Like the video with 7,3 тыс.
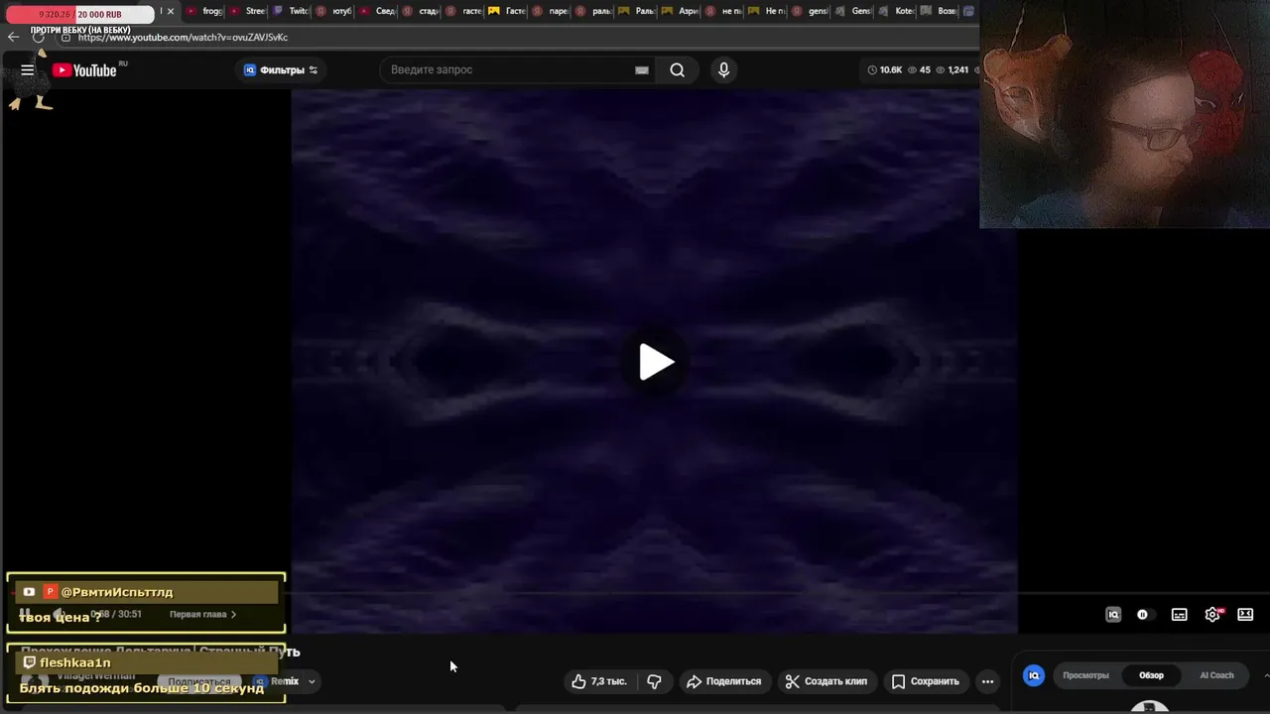This screenshot has height=714, width=1270. (598, 681)
